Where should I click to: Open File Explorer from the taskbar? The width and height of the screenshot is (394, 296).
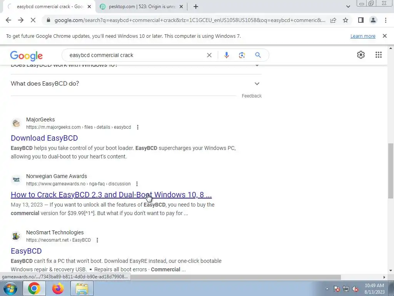tap(82, 288)
